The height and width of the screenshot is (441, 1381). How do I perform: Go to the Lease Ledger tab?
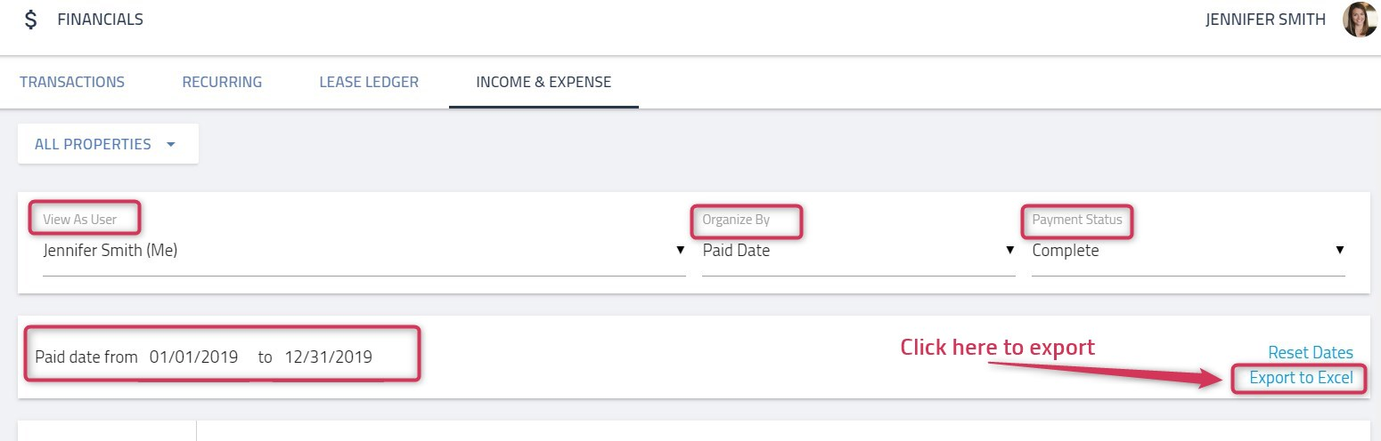(x=369, y=82)
